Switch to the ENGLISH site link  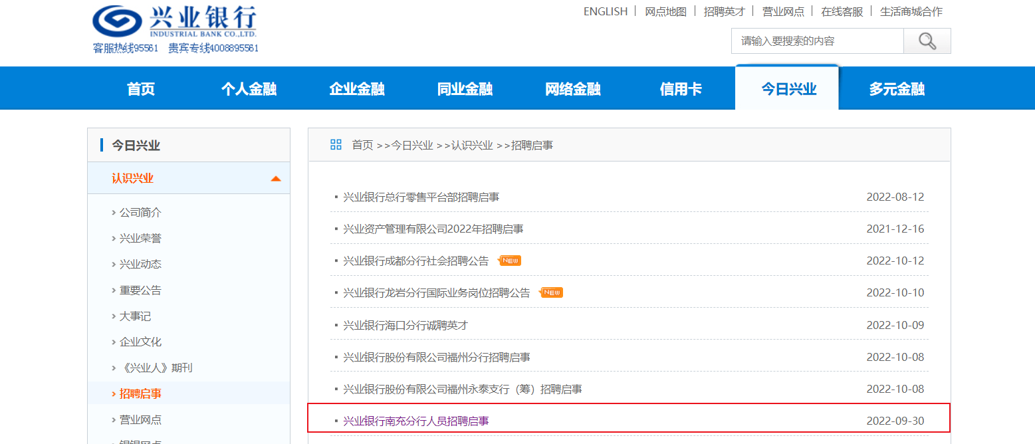pos(605,11)
